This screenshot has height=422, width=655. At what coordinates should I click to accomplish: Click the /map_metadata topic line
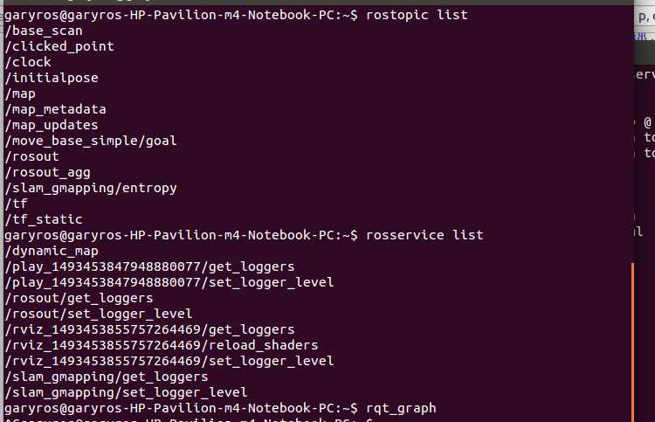click(x=56, y=109)
